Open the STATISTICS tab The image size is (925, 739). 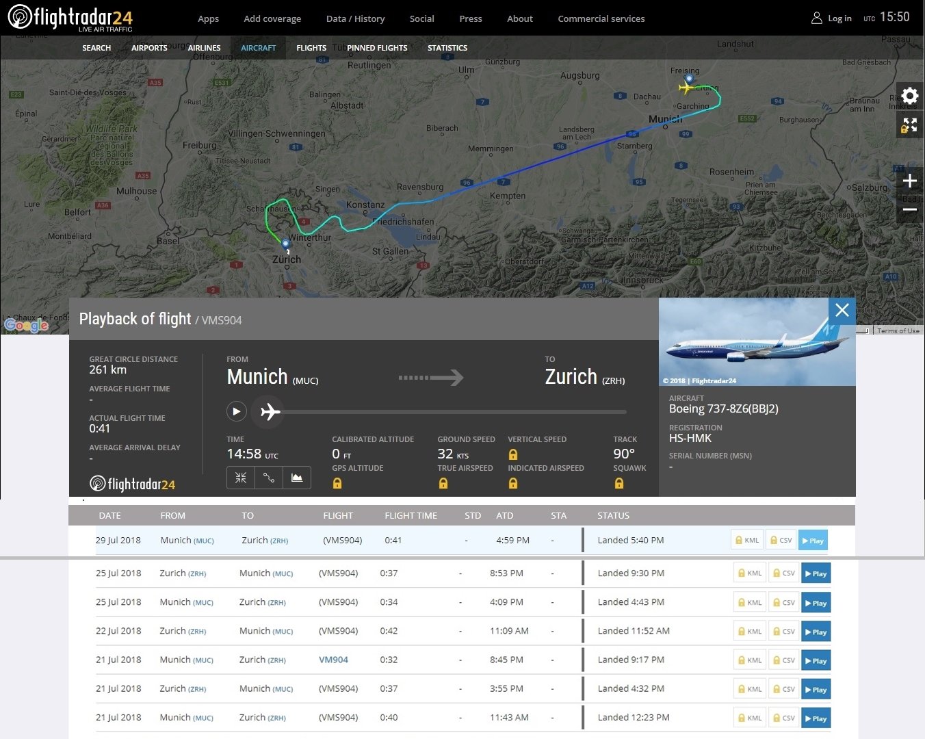click(x=447, y=48)
